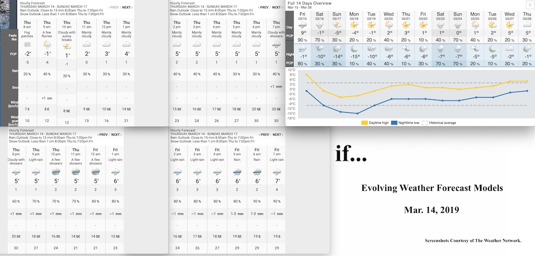Click the 'Full 14 Days Overview' heading
Image resolution: width=535 pixels, height=256 pixels.
click(309, 3)
